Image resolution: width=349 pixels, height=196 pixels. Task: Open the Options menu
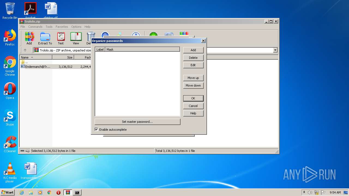[x=76, y=27]
